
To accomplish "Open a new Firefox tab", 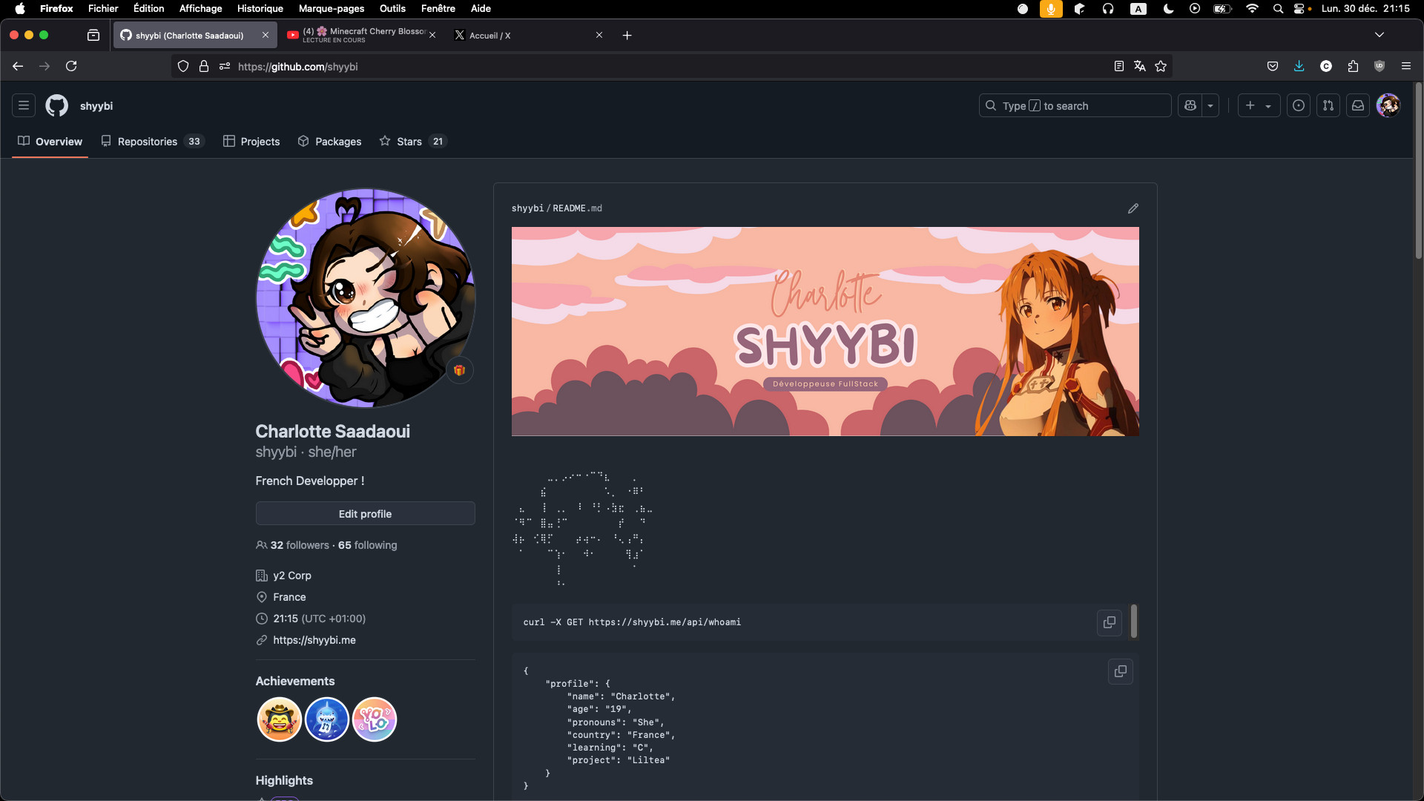I will pos(627,35).
